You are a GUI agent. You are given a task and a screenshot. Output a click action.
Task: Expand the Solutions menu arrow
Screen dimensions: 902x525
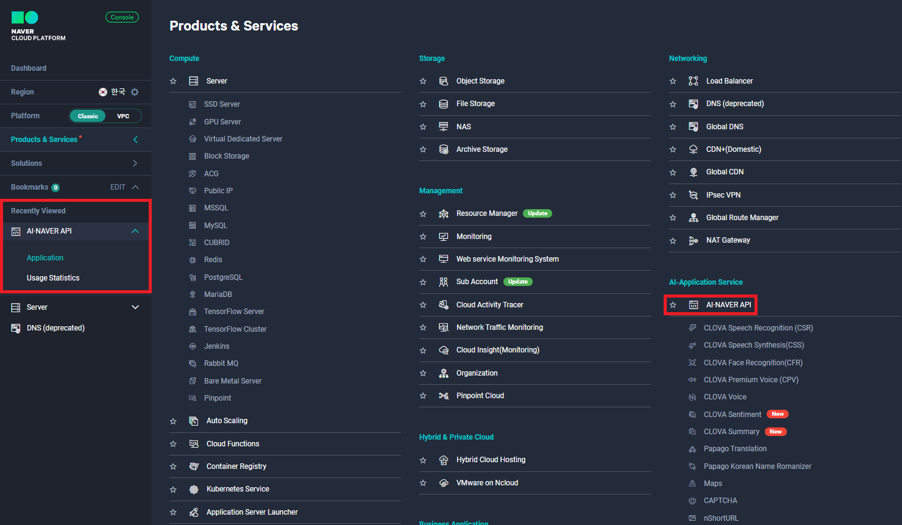pyautogui.click(x=135, y=163)
